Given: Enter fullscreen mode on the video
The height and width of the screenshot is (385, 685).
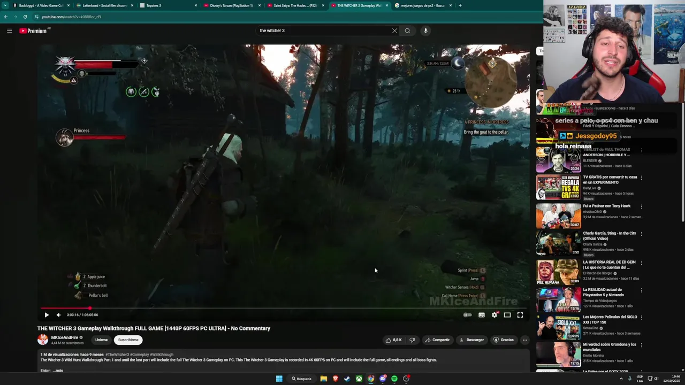Looking at the screenshot, I should click(x=520, y=315).
